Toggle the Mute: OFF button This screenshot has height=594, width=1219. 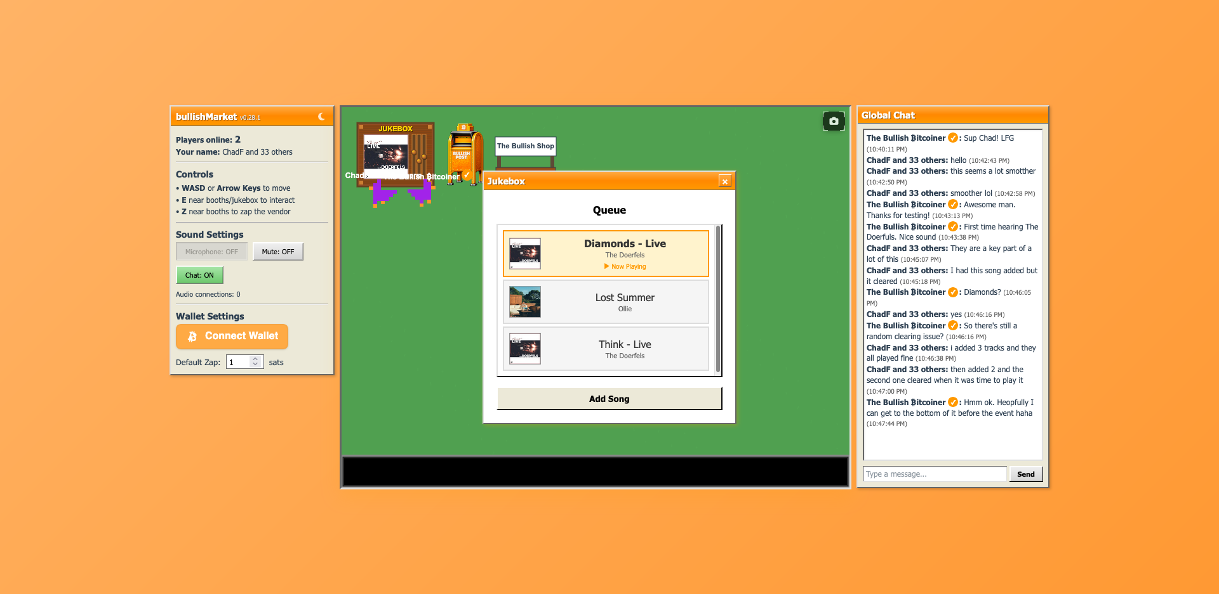(x=277, y=252)
